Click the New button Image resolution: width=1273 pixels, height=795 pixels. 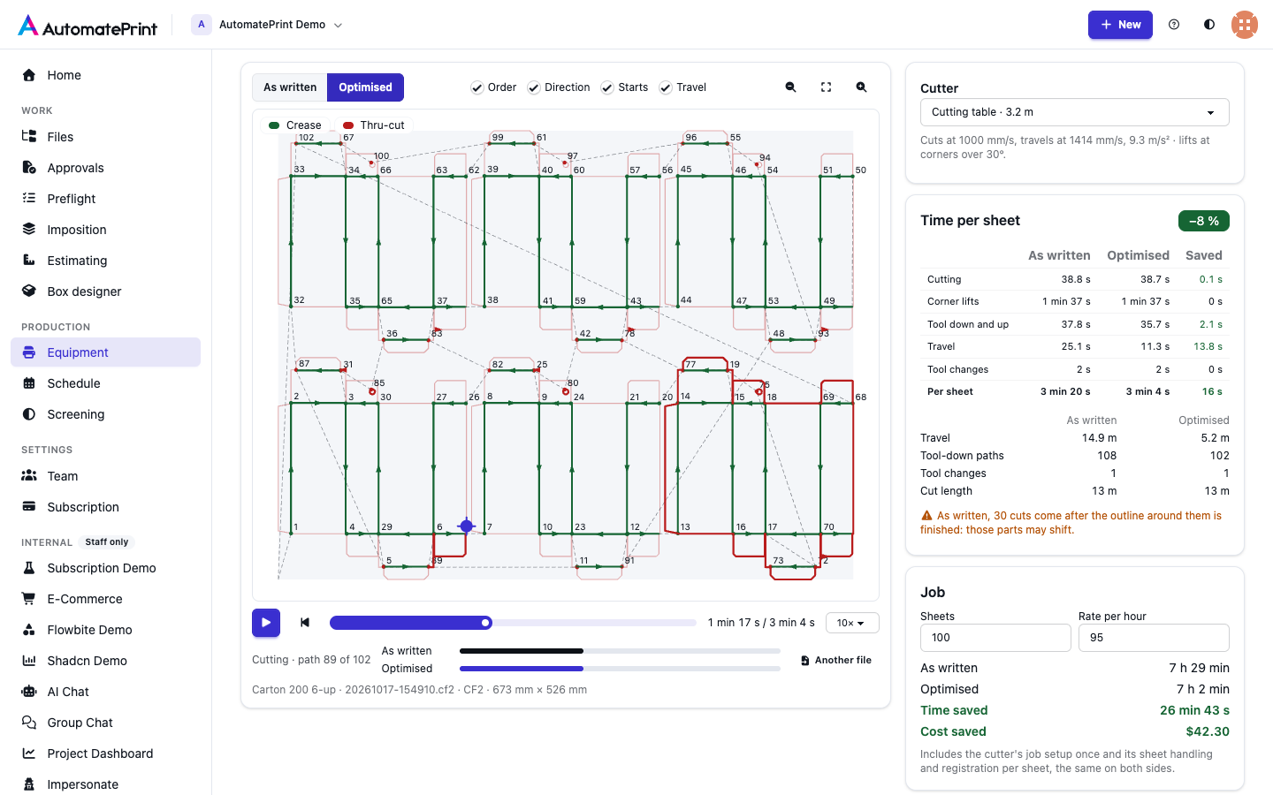[x=1120, y=25]
